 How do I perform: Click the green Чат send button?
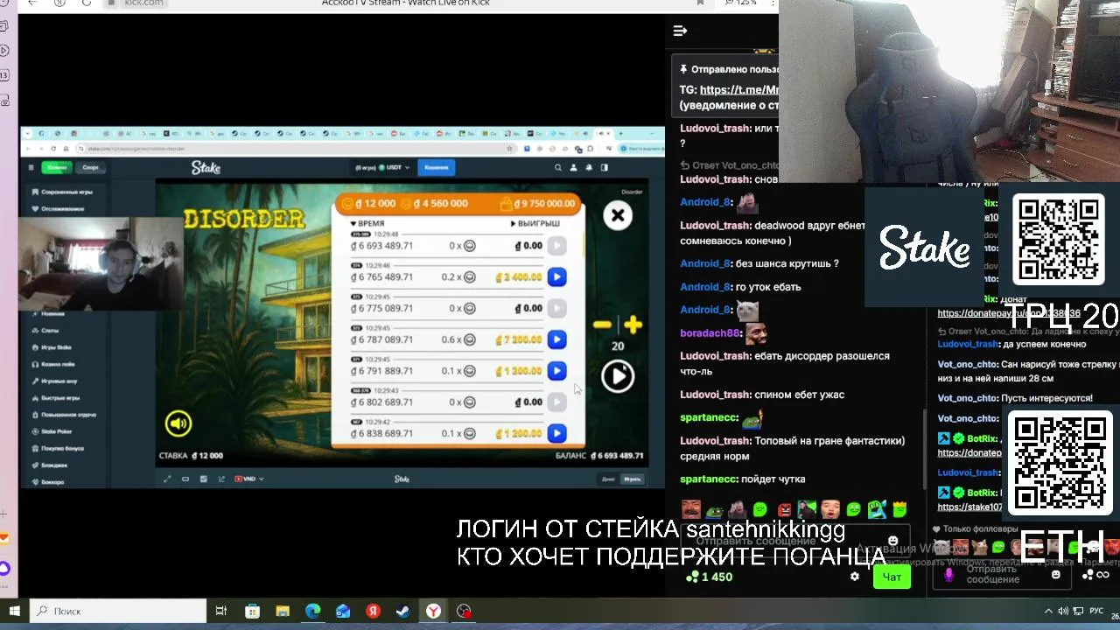point(892,577)
